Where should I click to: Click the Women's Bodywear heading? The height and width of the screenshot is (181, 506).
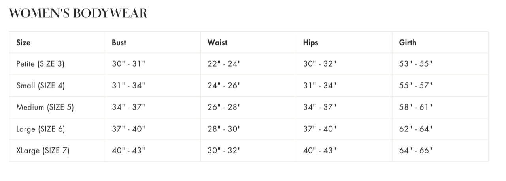78,13
